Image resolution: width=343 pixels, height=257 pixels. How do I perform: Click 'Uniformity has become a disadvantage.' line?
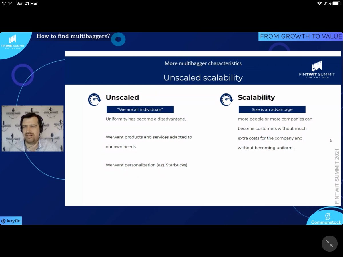146,119
